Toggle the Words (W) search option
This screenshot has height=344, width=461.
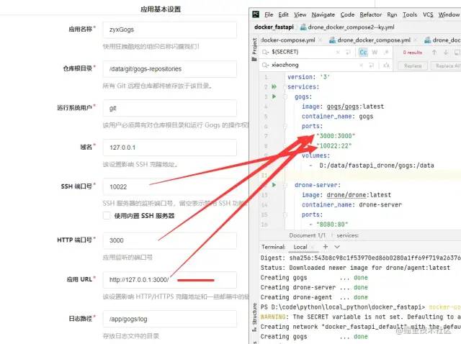coord(375,53)
